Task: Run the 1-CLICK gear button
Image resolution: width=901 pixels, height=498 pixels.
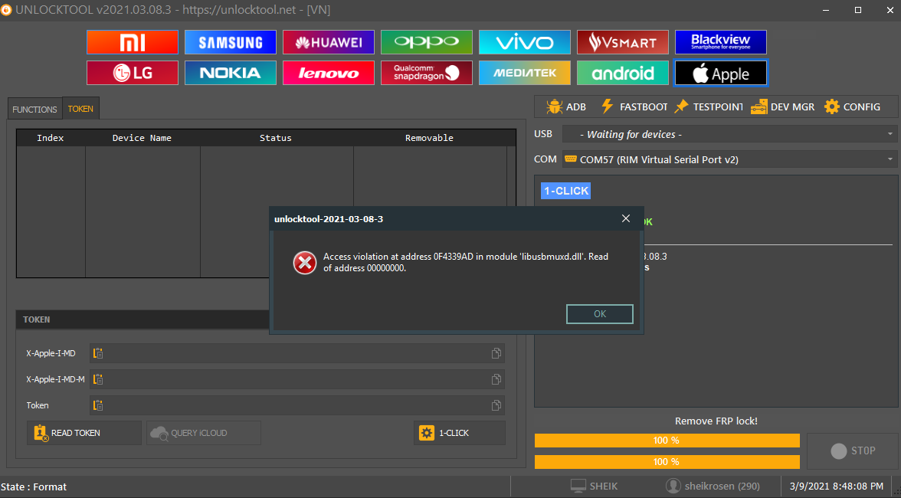Action: pyautogui.click(x=459, y=433)
